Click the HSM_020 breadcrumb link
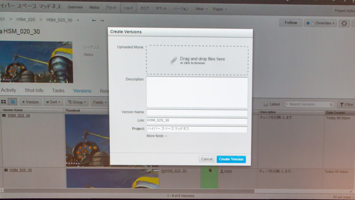 26,19
